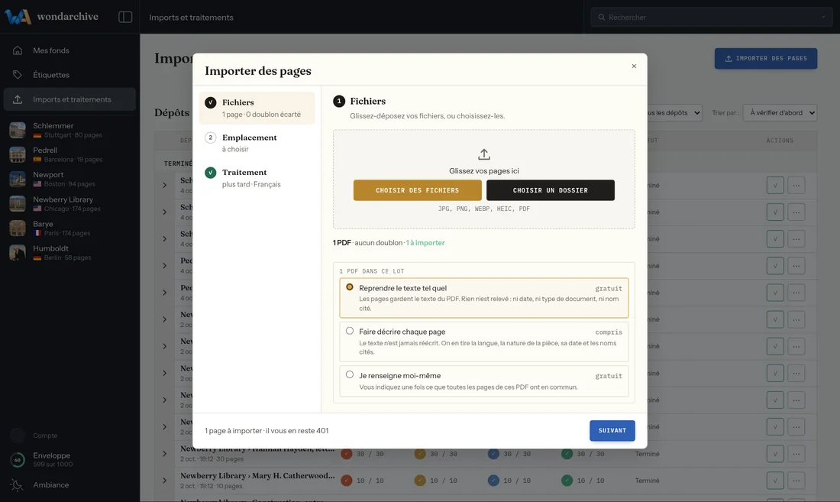The width and height of the screenshot is (840, 502).
Task: Open the search bar dropdown arrow
Action: [823, 17]
